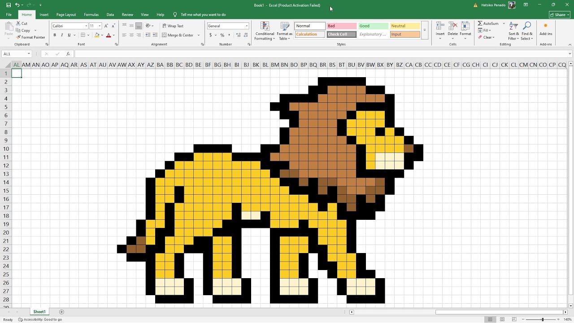Open Format as Table gallery
This screenshot has width=574, height=323.
285,31
